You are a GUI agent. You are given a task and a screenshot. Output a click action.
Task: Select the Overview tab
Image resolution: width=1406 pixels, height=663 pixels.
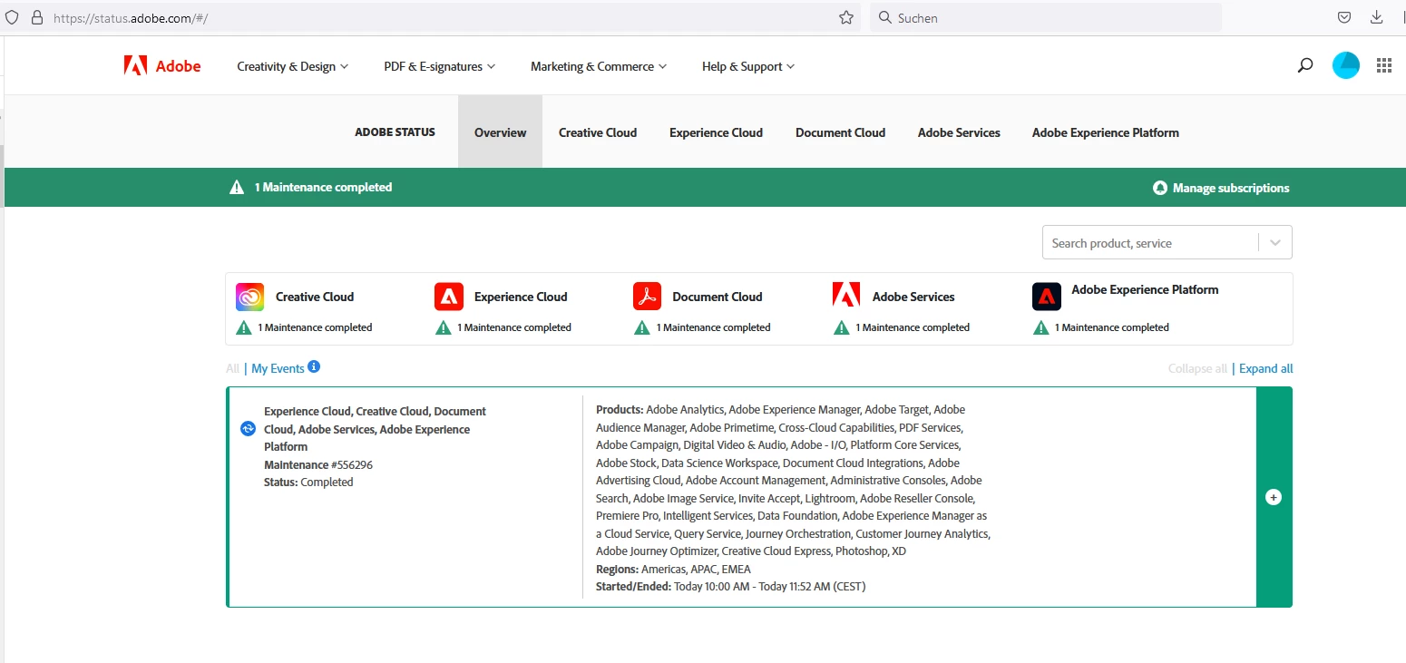point(500,132)
